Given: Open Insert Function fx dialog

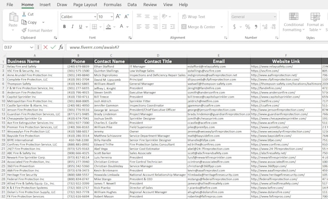Looking at the screenshot, I should point(61,47).
